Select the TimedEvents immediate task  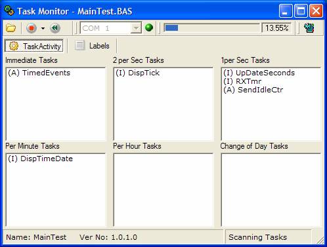pyautogui.click(x=39, y=73)
